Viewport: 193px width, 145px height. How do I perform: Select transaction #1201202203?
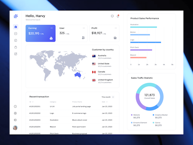[x=72, y=120]
